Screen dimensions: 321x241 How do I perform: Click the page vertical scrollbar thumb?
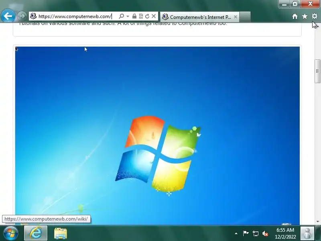pyautogui.click(x=317, y=71)
